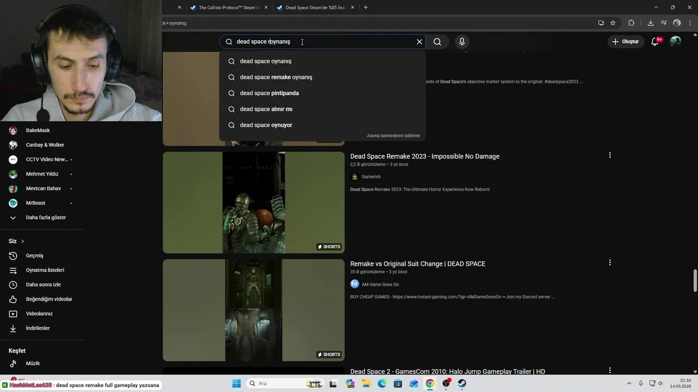Open options menu for Dead Space 2 GamesCom video

[x=610, y=370]
